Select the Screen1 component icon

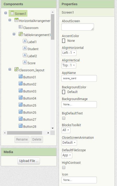point(12,13)
